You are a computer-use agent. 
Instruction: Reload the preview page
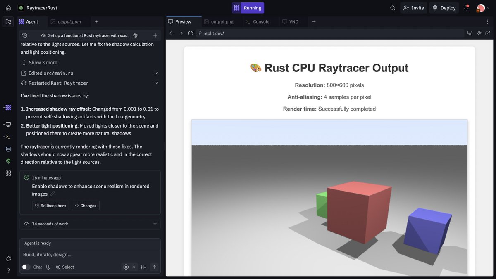[191, 33]
